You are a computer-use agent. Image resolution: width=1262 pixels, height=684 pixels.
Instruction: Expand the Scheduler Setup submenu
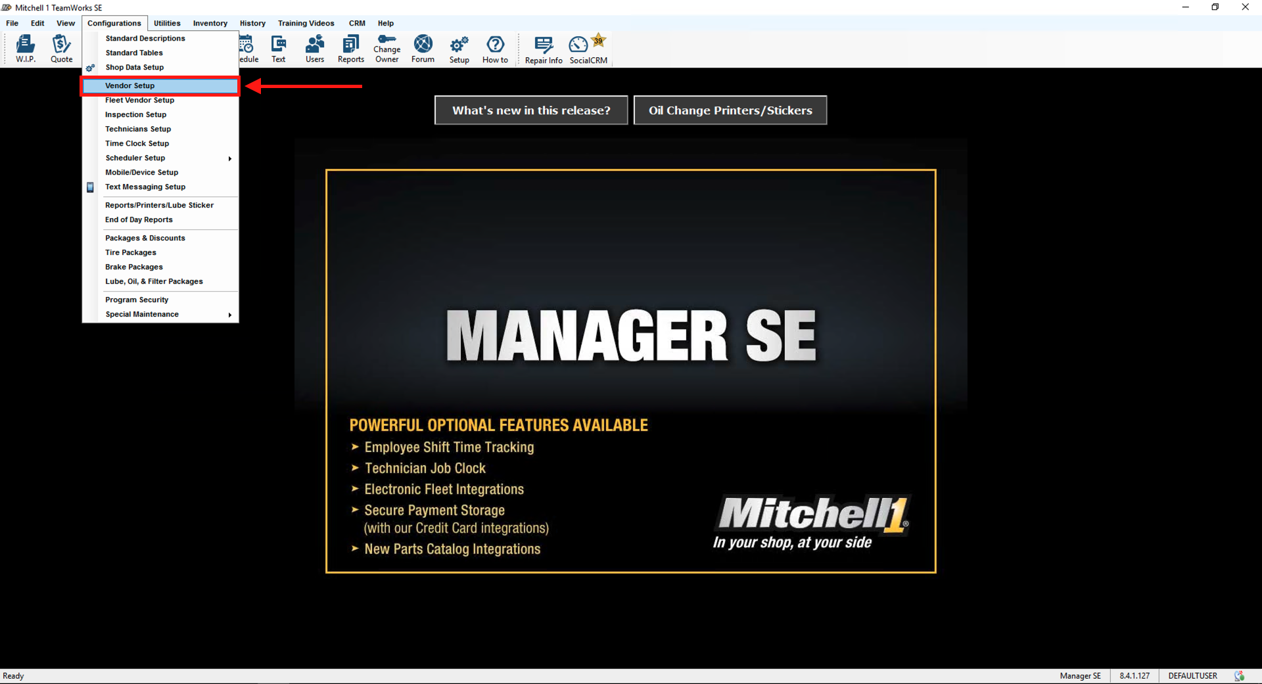[x=135, y=158]
